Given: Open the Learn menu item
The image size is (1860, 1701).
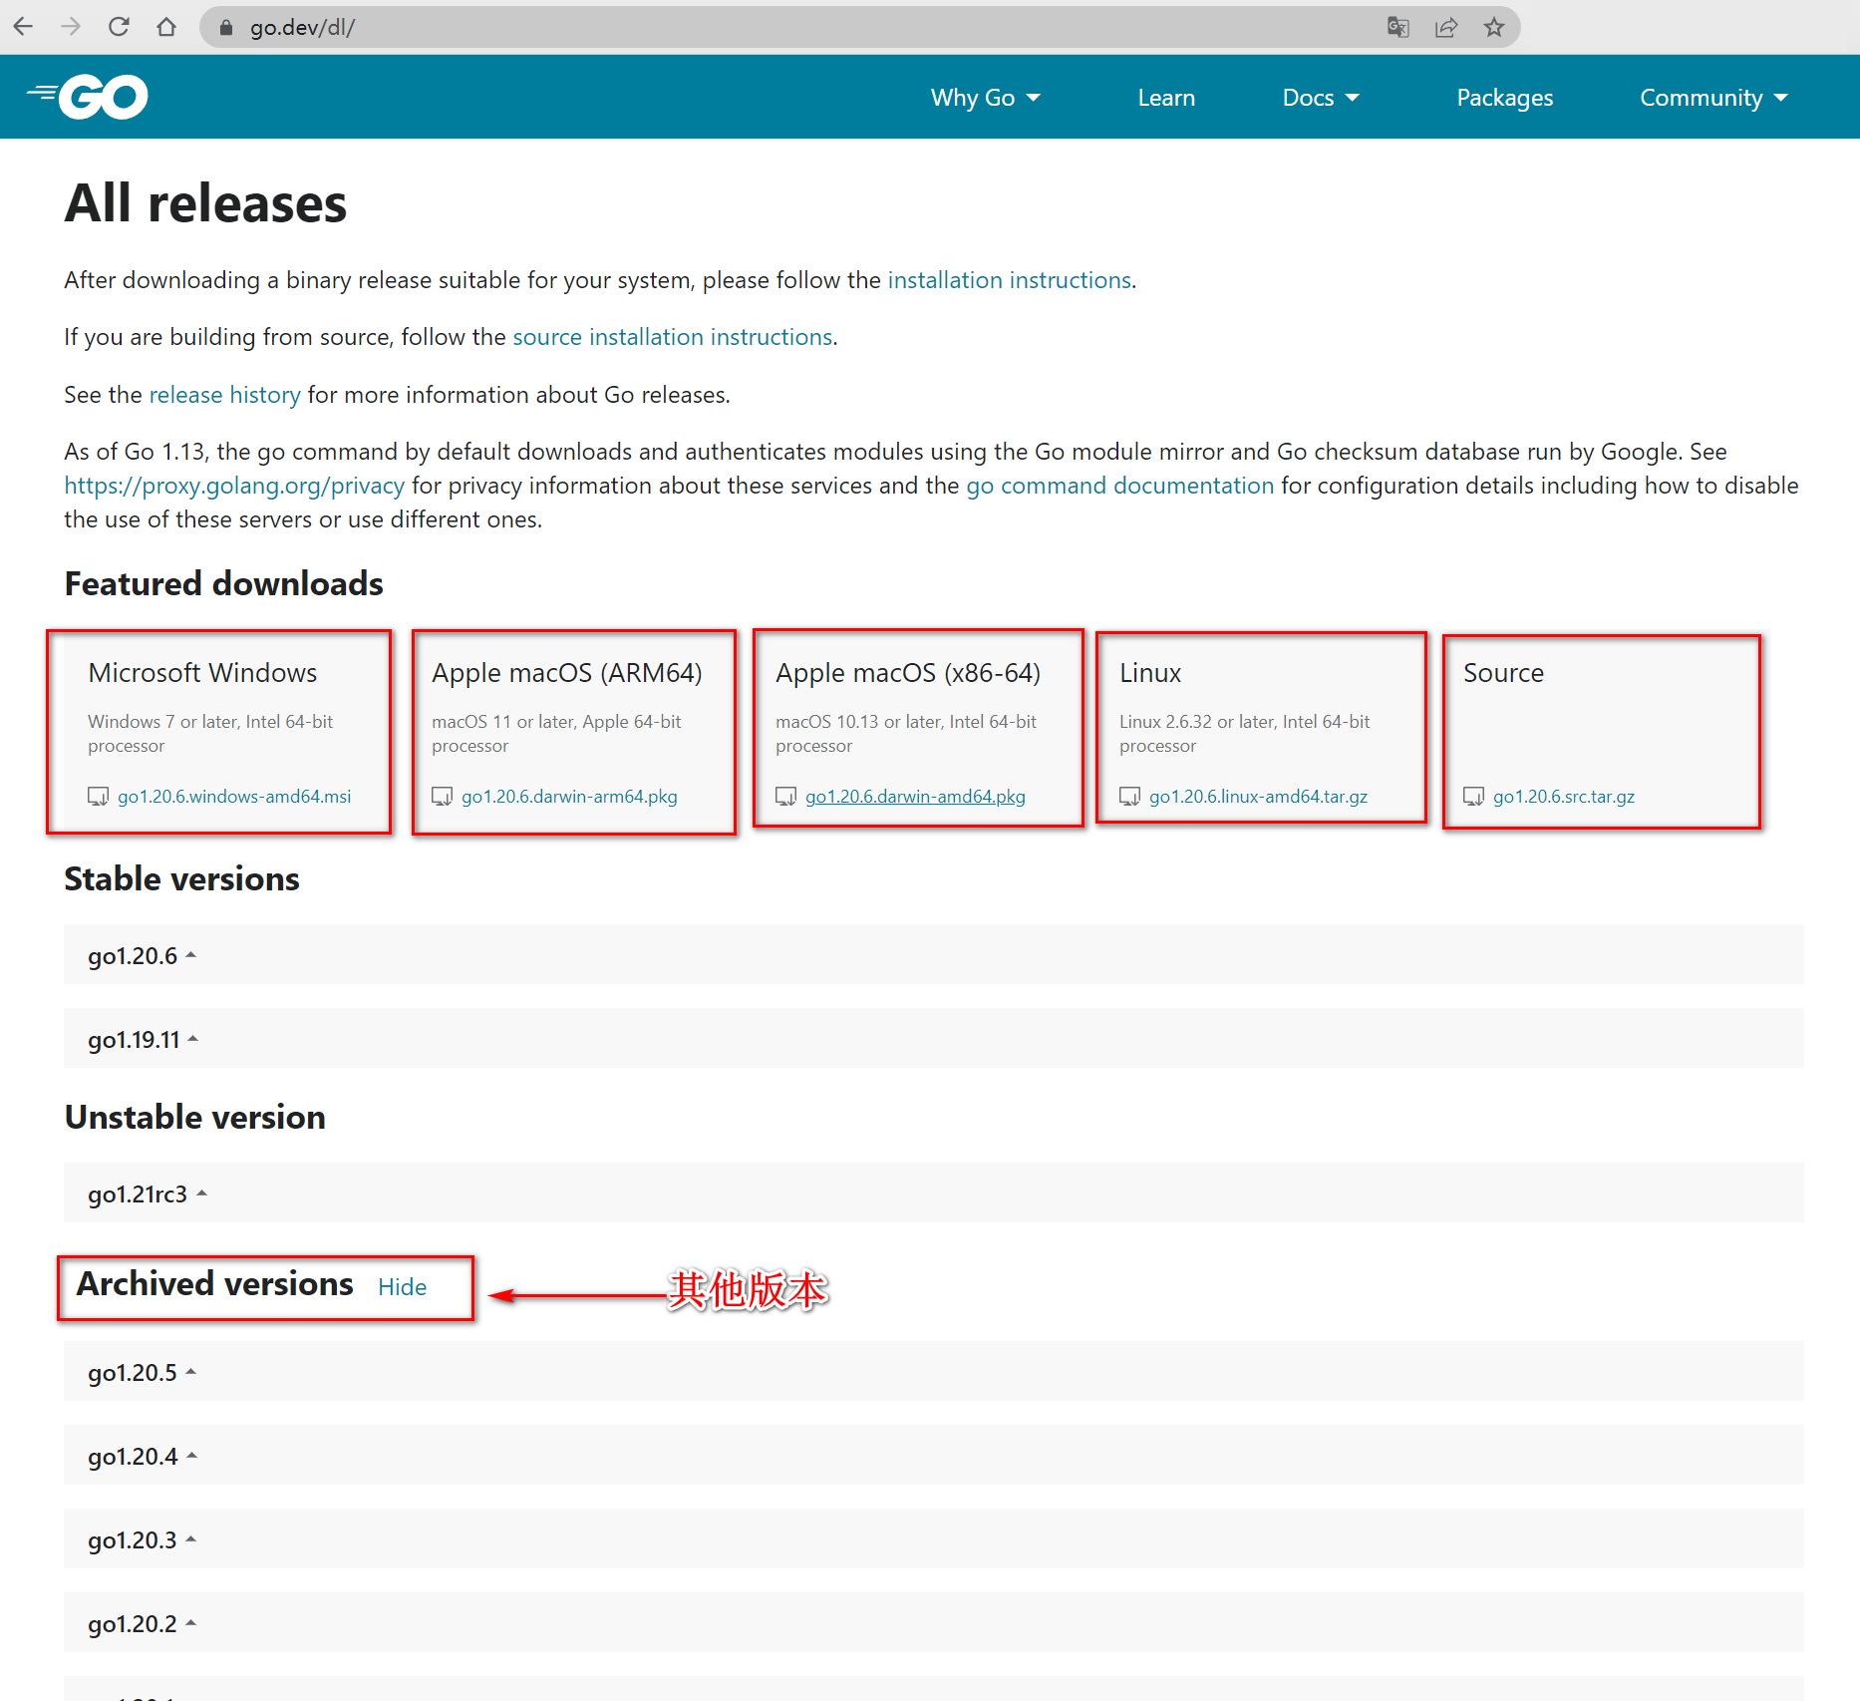Looking at the screenshot, I should click(1166, 98).
